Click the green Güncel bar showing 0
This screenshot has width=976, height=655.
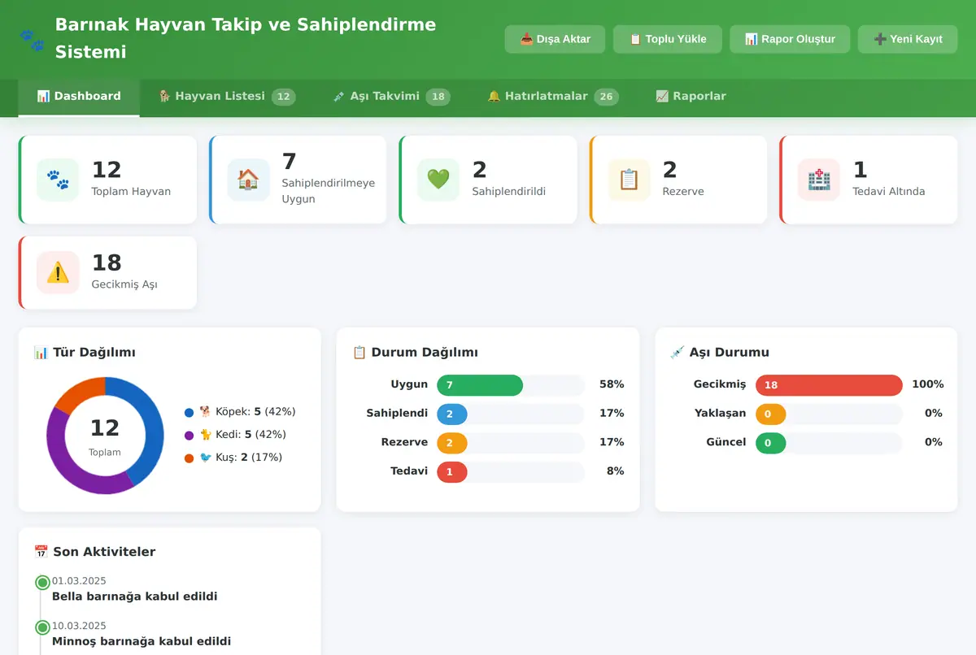pyautogui.click(x=771, y=443)
